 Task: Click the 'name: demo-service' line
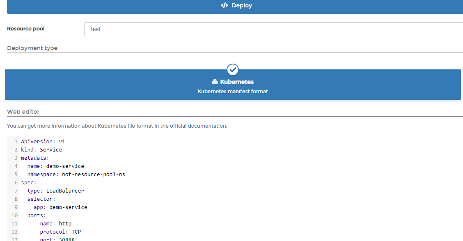pyautogui.click(x=55, y=166)
